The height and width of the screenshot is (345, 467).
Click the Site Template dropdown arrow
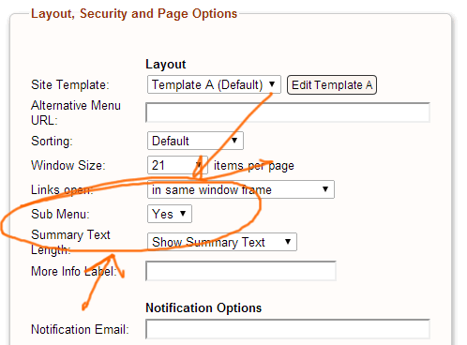pos(272,84)
